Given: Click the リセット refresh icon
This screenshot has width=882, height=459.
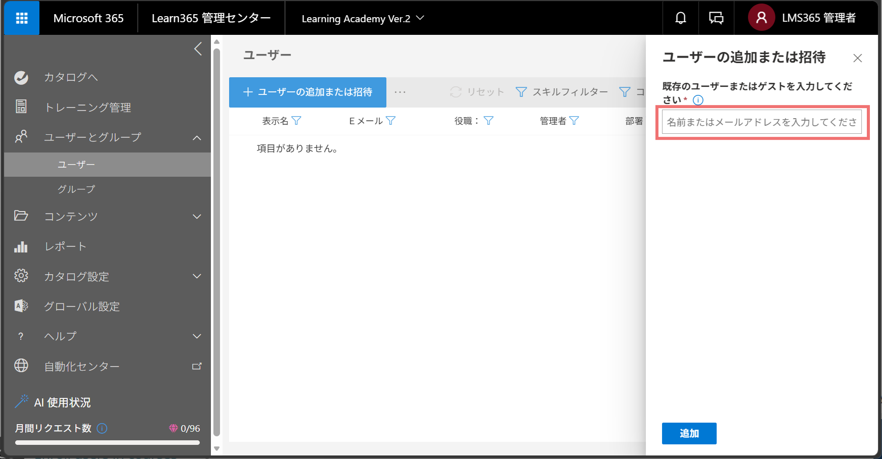Looking at the screenshot, I should click(456, 92).
